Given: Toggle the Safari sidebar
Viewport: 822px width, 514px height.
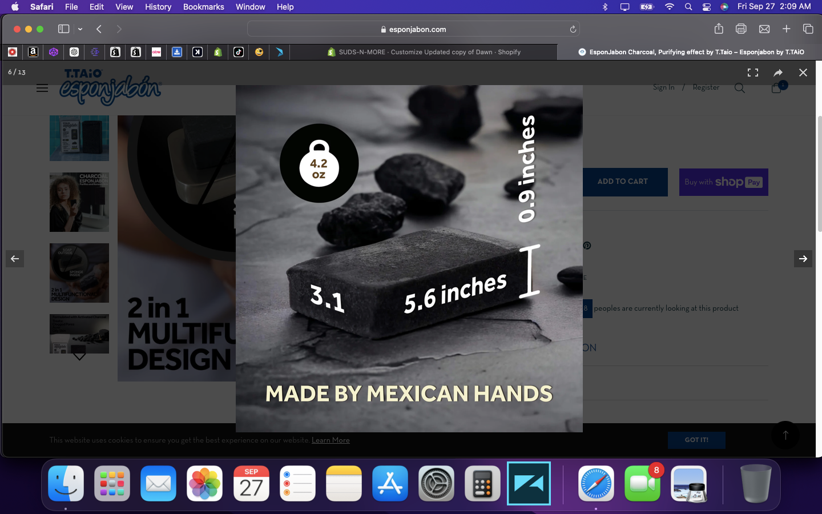Looking at the screenshot, I should [x=63, y=29].
